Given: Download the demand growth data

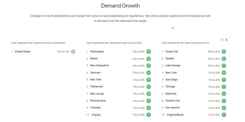Looking at the screenshot, I should click(226, 39).
